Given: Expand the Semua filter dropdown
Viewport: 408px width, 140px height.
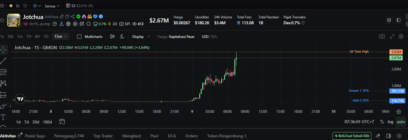Looking at the screenshot, I should [x=52, y=6].
